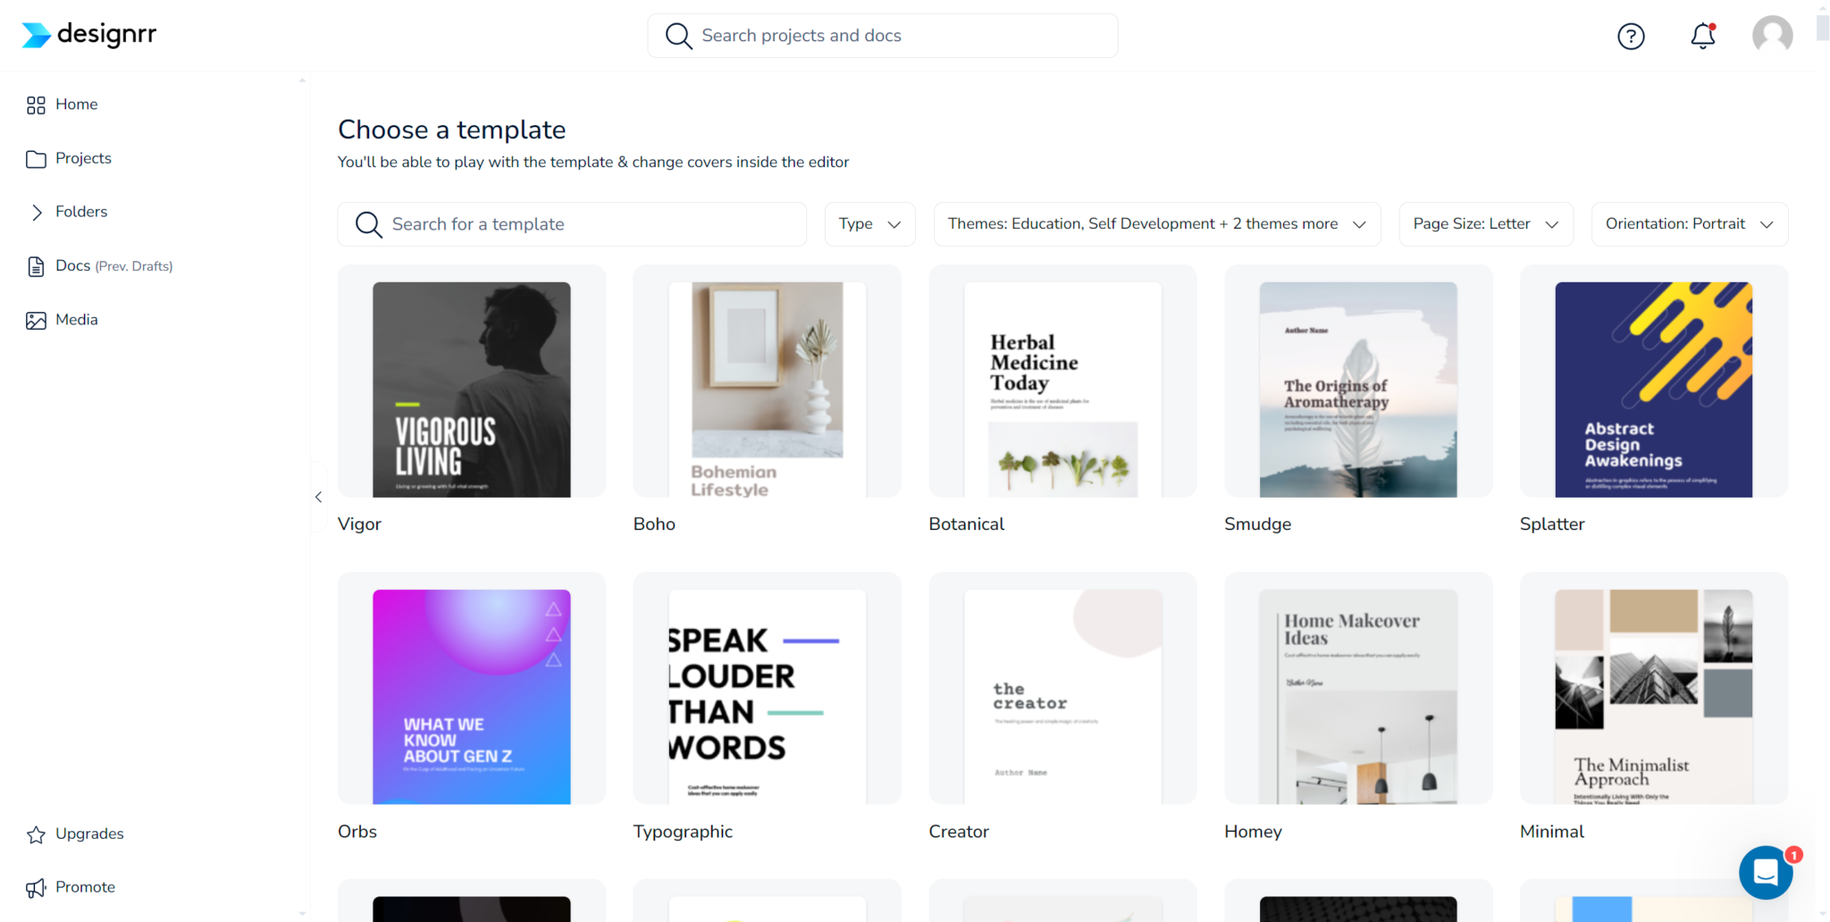The height and width of the screenshot is (922, 1830).
Task: Open the Themes filter dropdown
Action: (x=1156, y=224)
